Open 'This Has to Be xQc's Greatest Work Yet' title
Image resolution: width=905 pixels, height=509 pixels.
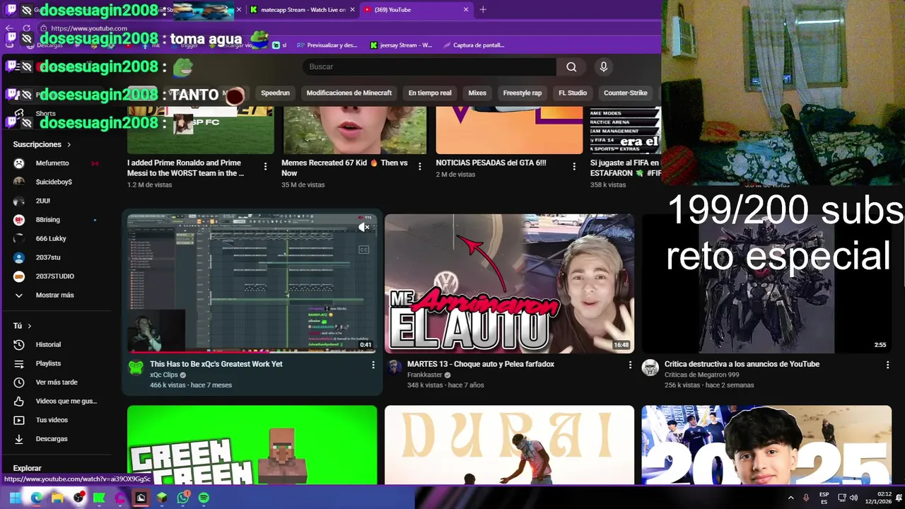(216, 364)
